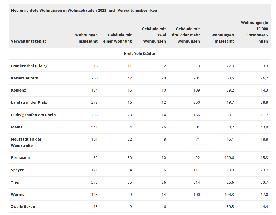276x215 pixels.
Task: Select the 'kreisfreie Städte' section heading
Action: (x=140, y=54)
